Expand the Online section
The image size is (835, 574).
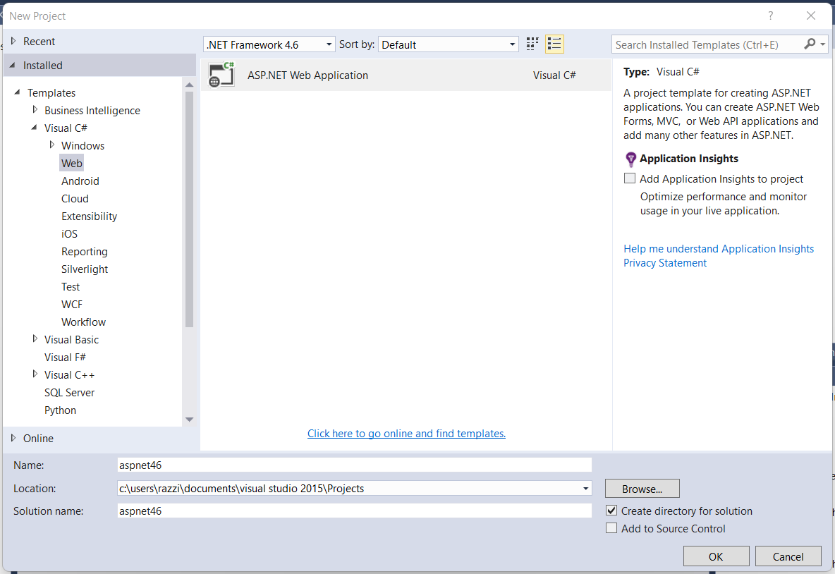click(13, 438)
